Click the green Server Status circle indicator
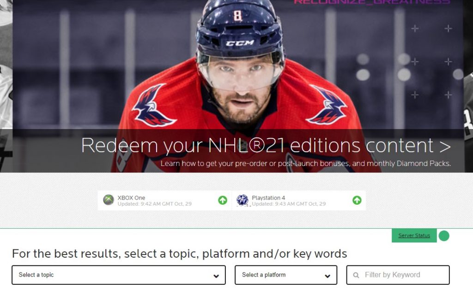This screenshot has height=295, width=473. [444, 236]
